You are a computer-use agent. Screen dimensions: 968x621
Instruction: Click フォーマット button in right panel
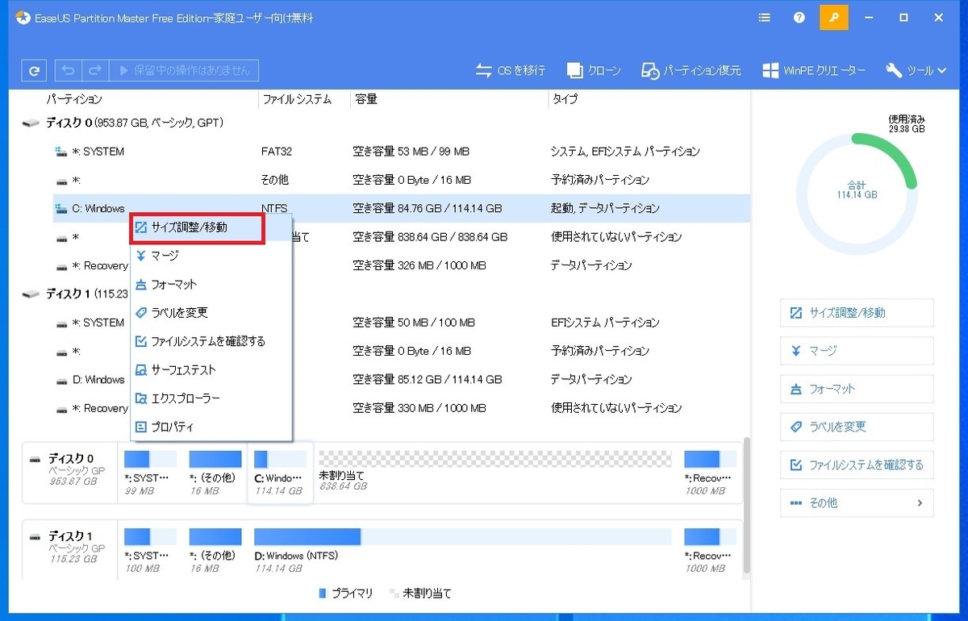click(x=857, y=389)
